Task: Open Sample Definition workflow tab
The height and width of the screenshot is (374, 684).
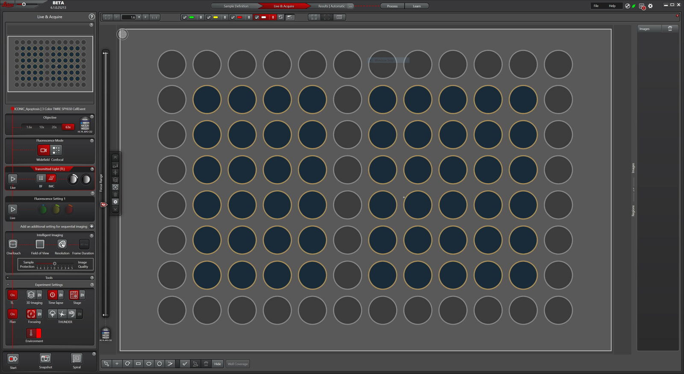Action: point(236,6)
